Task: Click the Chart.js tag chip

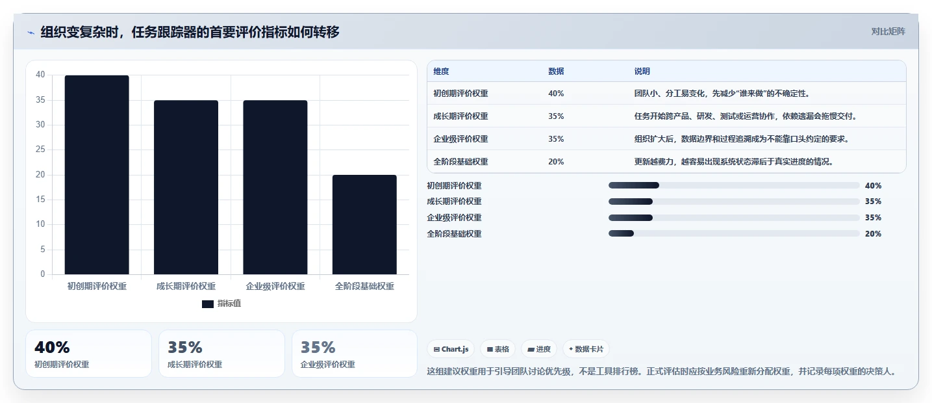Action: coord(451,349)
